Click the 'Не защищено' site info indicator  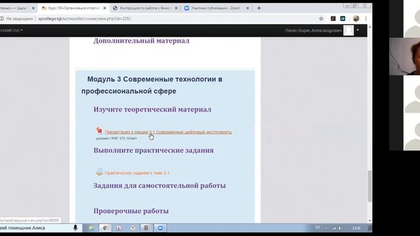[16, 19]
